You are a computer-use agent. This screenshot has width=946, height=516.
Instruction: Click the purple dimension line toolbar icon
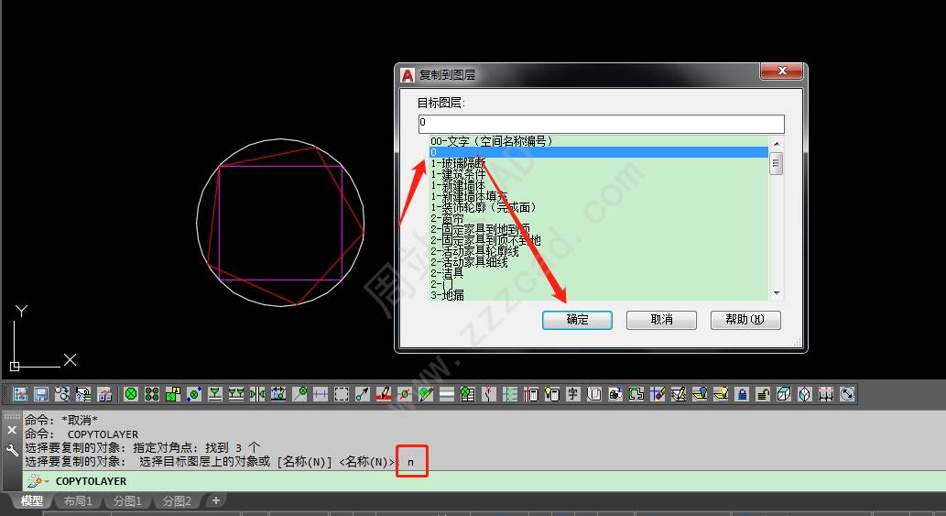coord(321,394)
